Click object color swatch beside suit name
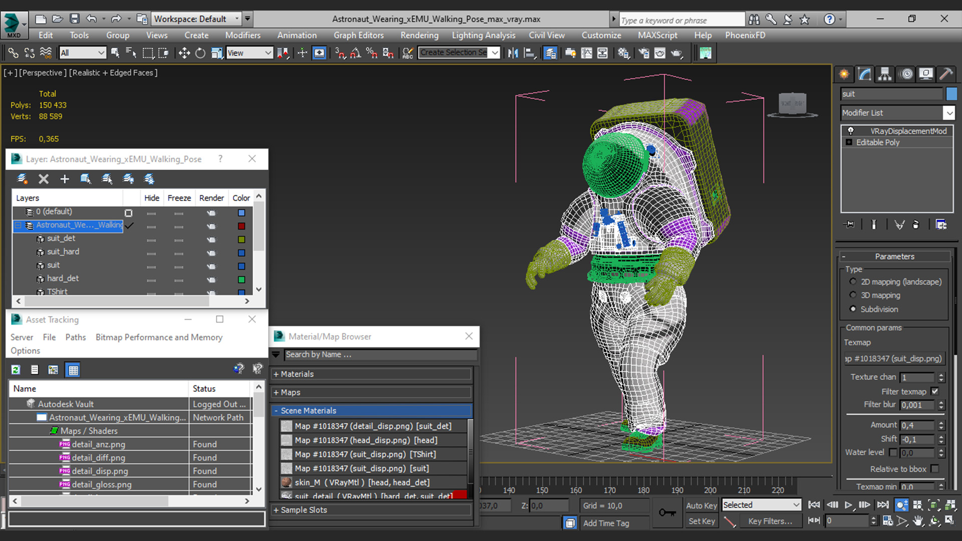Screen dimensions: 962x541 point(951,94)
